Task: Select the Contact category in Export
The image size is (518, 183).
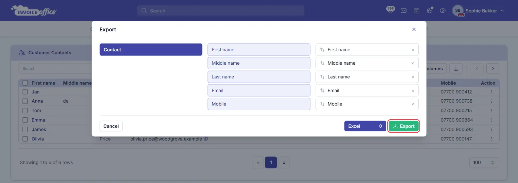Action: (x=151, y=50)
